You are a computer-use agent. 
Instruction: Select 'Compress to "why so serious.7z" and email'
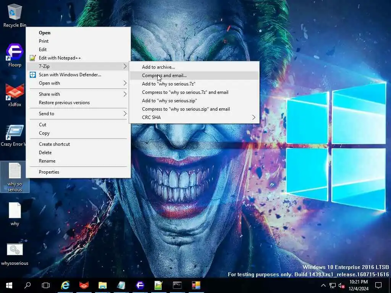(194, 92)
